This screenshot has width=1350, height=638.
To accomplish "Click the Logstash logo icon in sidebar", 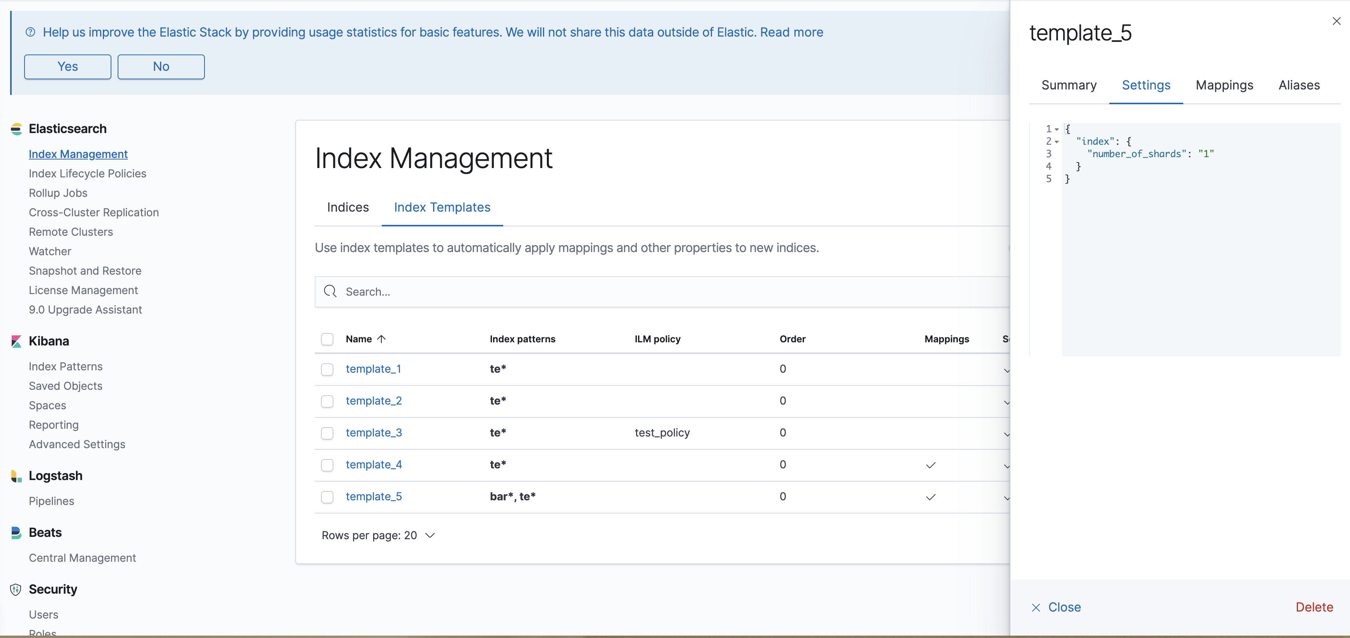I will [x=16, y=476].
